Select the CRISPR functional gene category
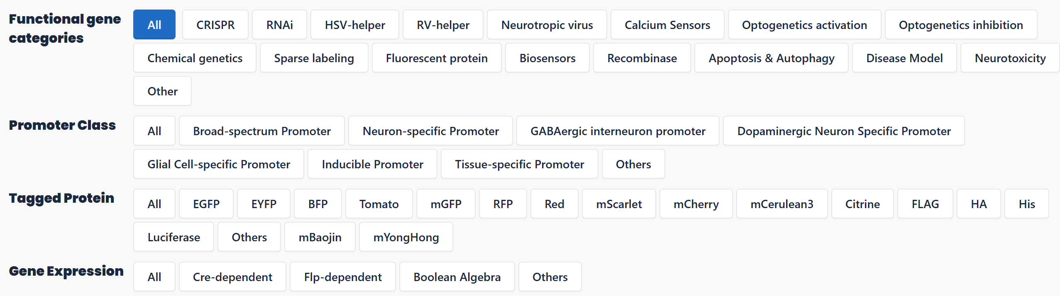 [x=215, y=25]
